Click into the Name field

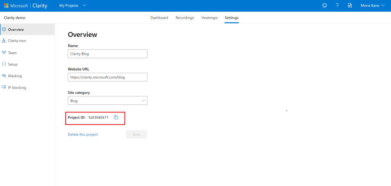(x=107, y=54)
